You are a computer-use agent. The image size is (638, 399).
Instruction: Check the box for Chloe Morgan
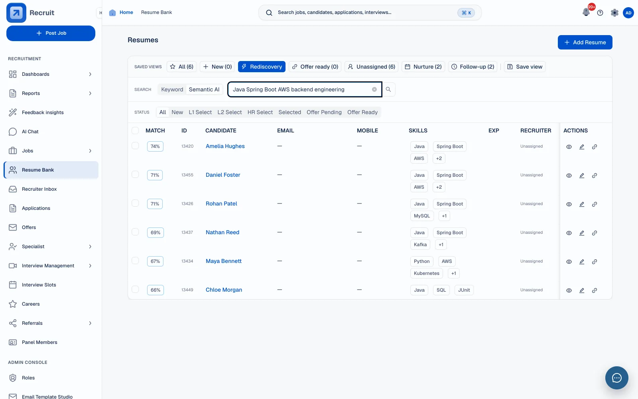pyautogui.click(x=136, y=289)
